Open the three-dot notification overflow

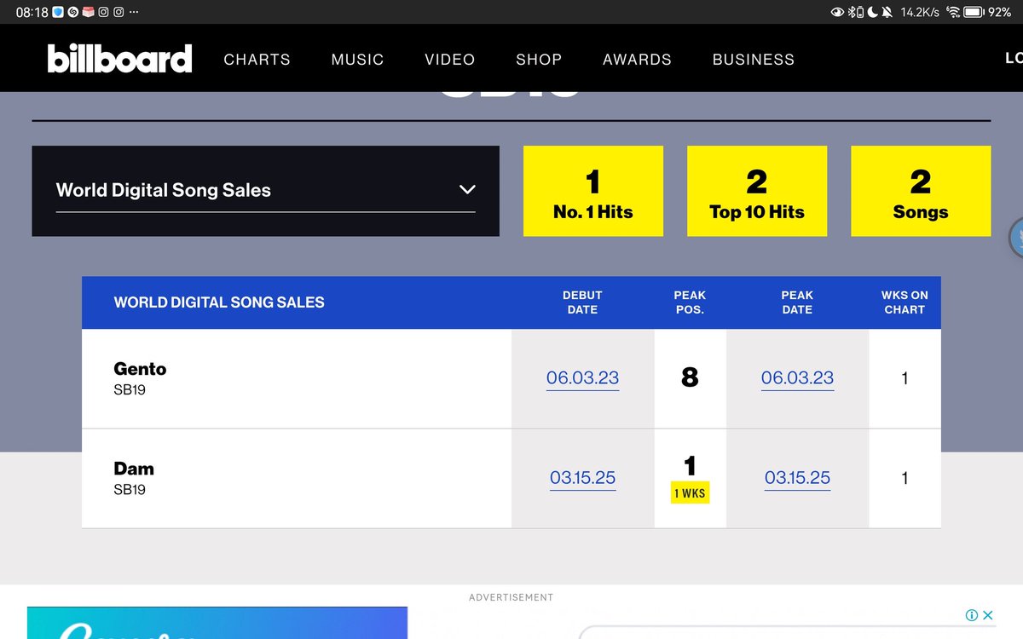133,12
